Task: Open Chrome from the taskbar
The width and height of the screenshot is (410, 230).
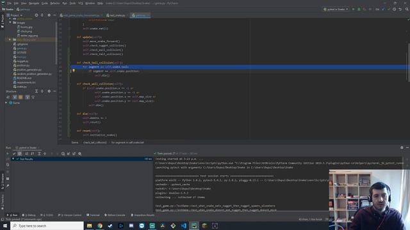Action: pyautogui.click(x=100, y=226)
